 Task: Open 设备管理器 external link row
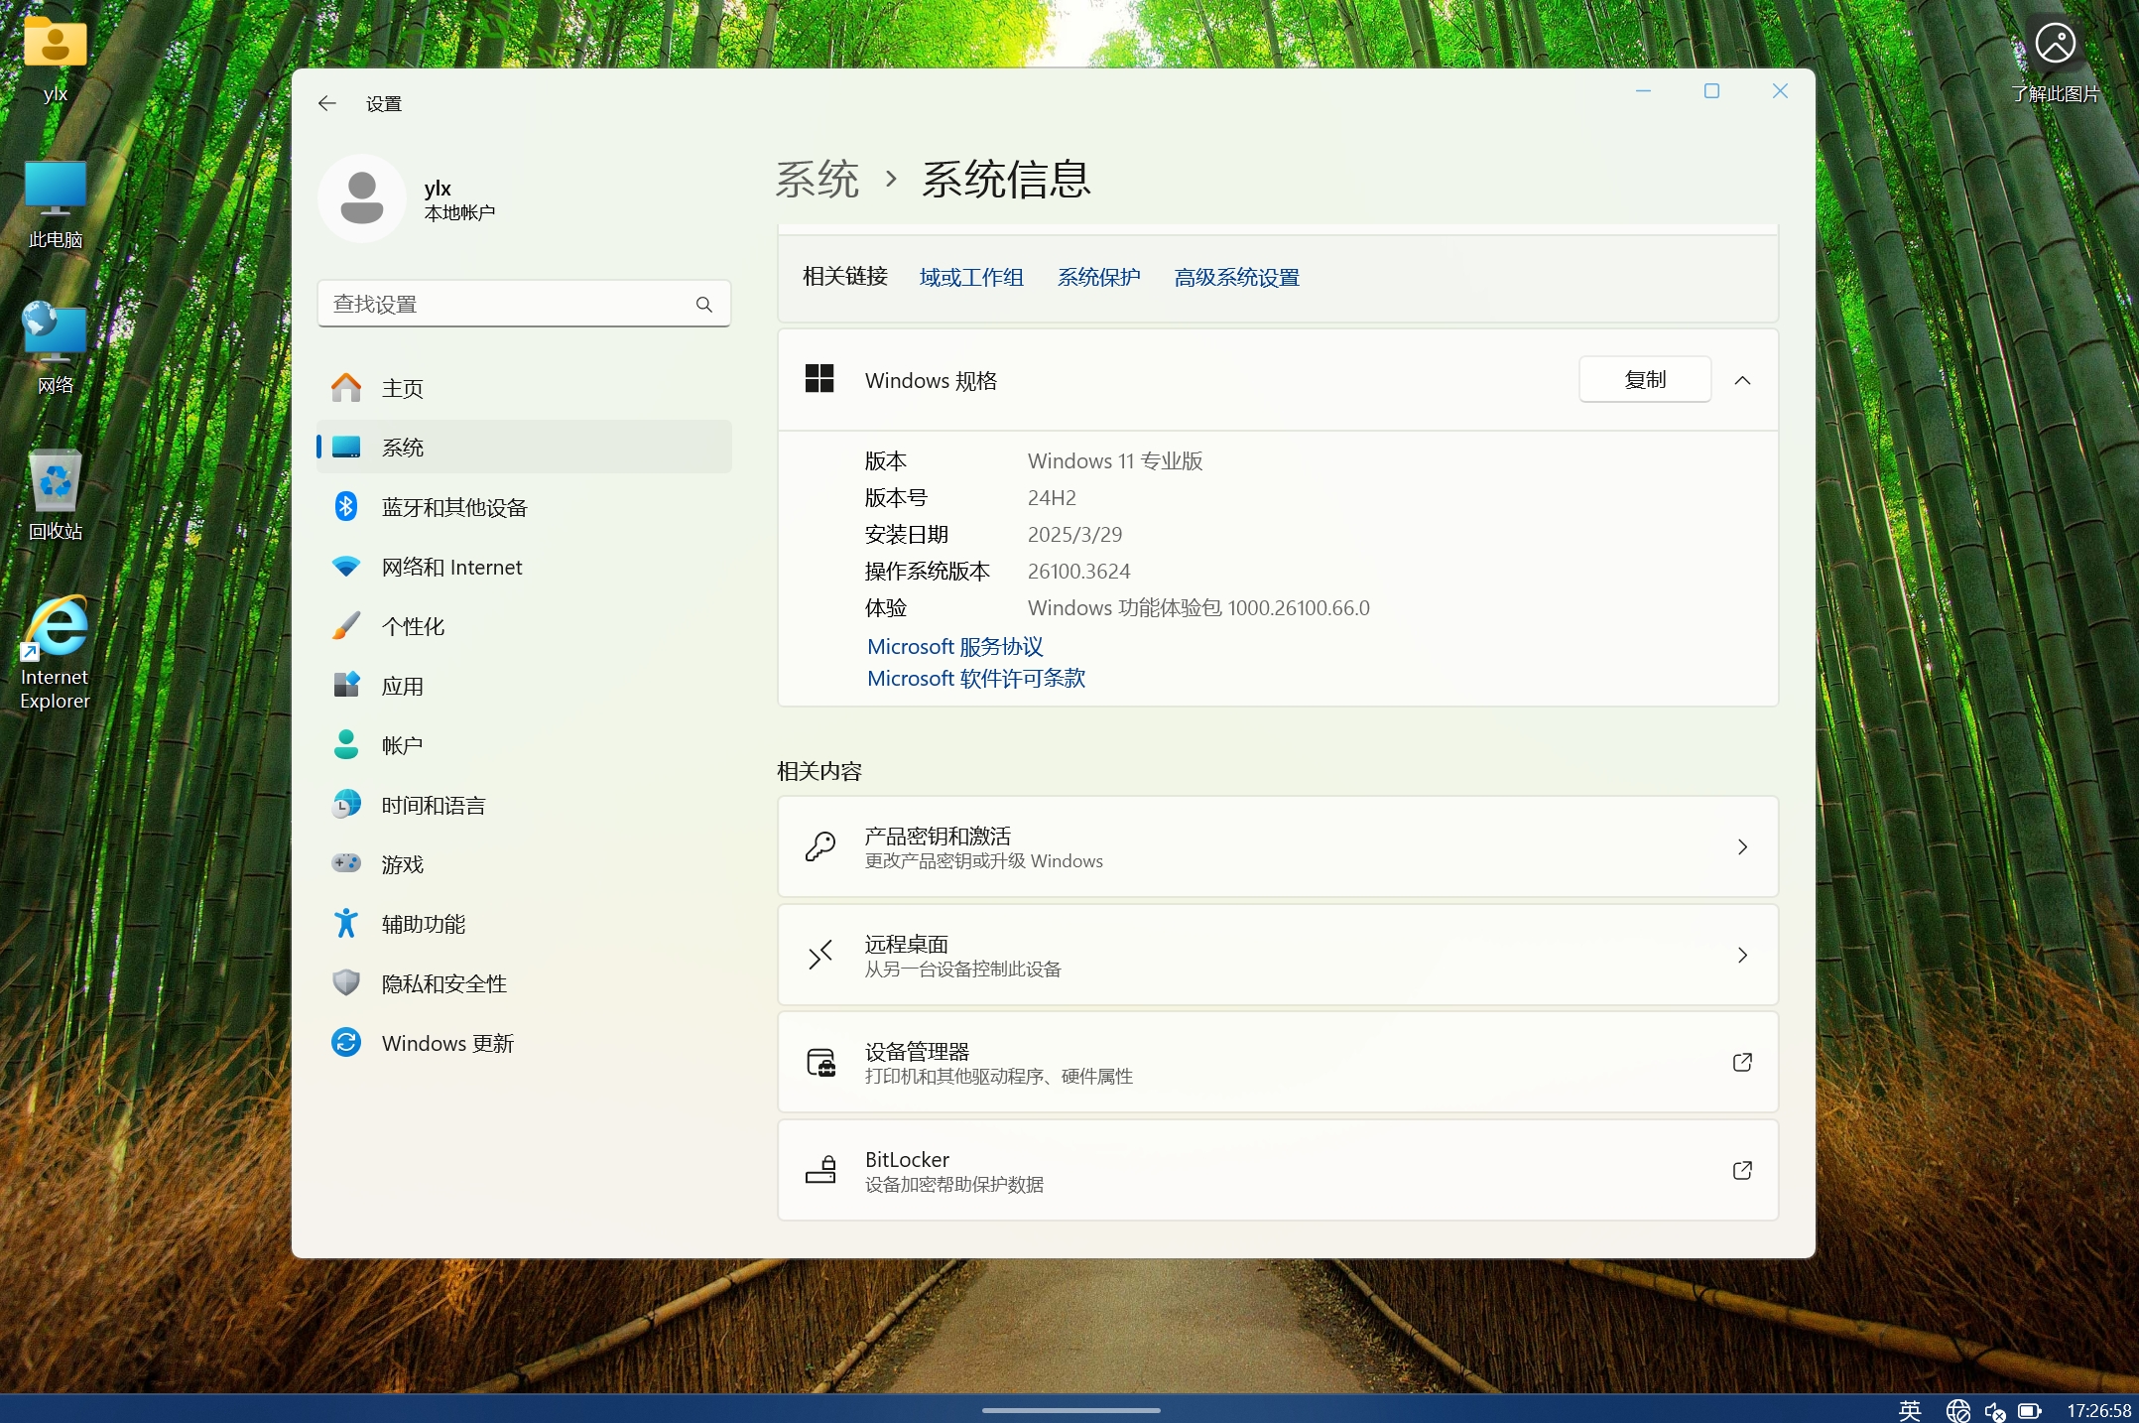pos(1278,1062)
